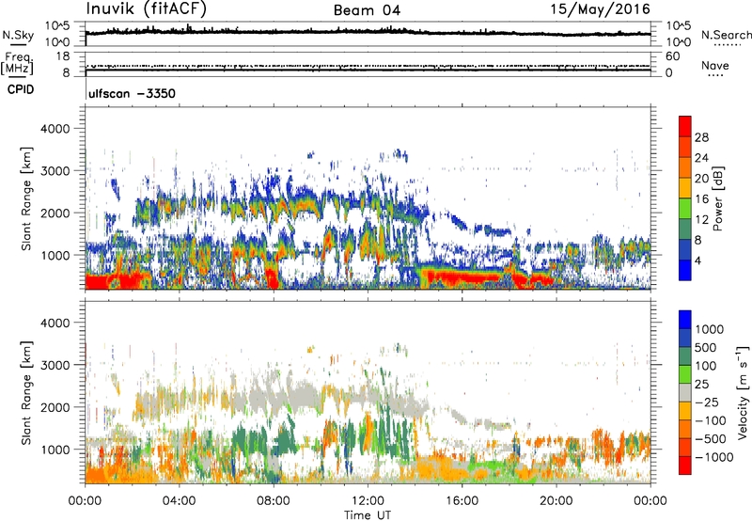The width and height of the screenshot is (752, 521).
Task: Click the '-1000' label on velocity colorbar
Action: point(714,457)
